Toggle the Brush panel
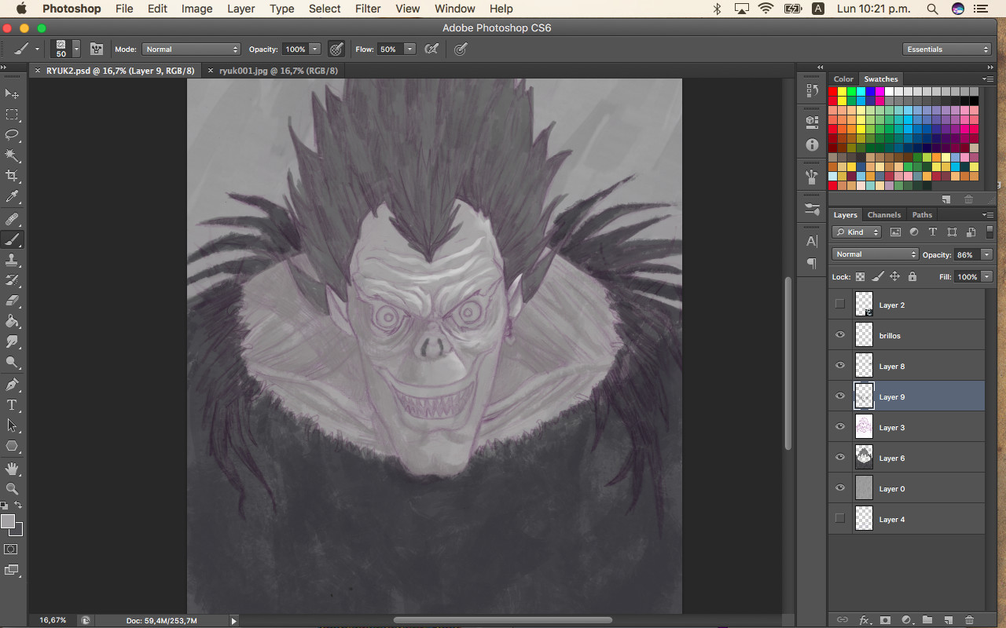 coord(97,49)
